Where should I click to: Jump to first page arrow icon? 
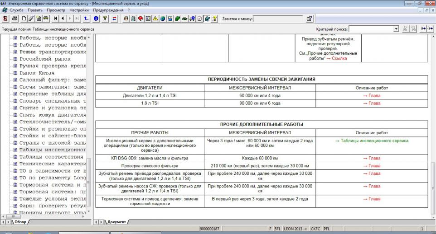coord(55,19)
